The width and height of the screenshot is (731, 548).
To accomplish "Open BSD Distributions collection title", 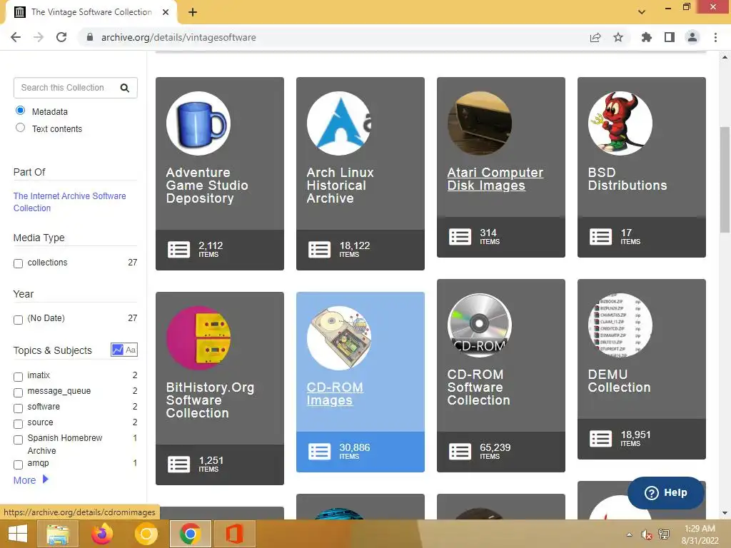I will (x=627, y=179).
